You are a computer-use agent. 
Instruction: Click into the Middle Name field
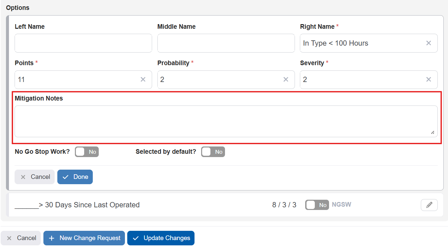click(226, 43)
